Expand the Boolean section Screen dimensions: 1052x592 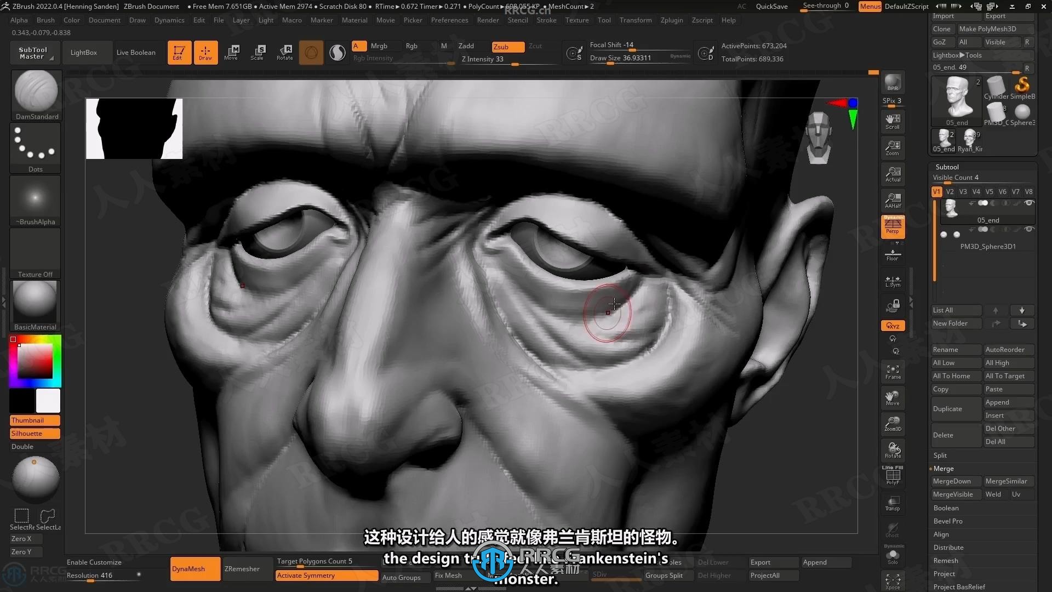tap(946, 508)
